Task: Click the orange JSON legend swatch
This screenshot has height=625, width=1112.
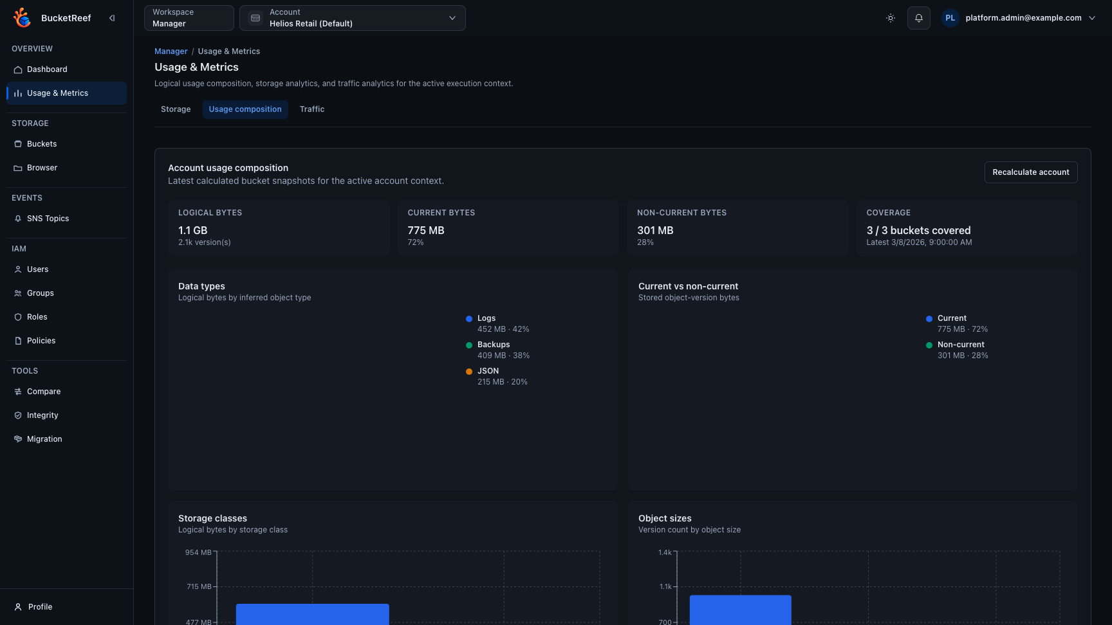Action: point(469,372)
